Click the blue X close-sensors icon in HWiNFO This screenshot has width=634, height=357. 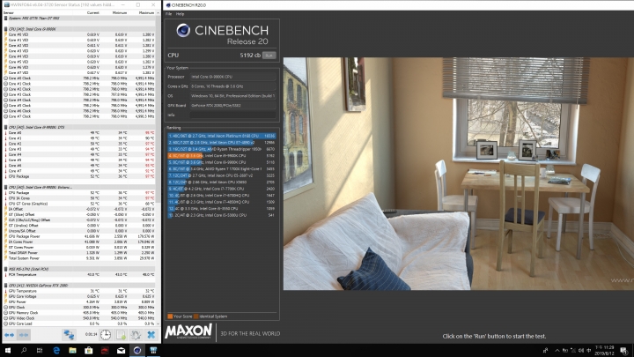point(151,335)
